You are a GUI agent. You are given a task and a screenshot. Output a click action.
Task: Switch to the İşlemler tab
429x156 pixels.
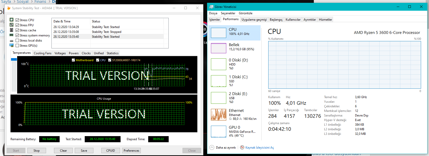click(214, 20)
